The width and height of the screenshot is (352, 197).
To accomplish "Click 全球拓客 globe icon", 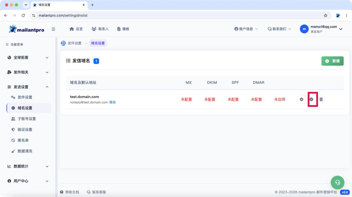I will click(x=9, y=58).
